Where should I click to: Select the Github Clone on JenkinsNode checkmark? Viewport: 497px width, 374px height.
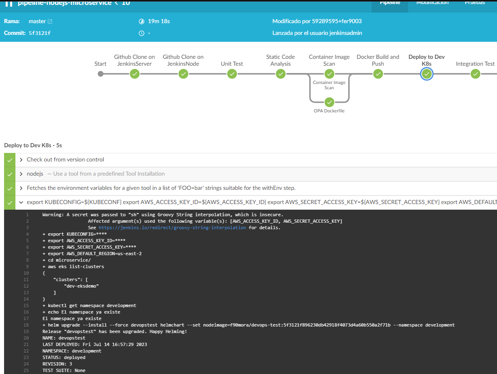point(183,74)
